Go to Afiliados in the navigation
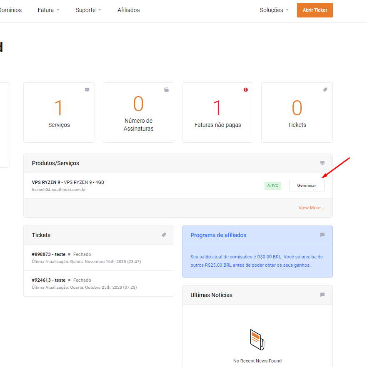This screenshot has width=367, height=367. tap(128, 10)
